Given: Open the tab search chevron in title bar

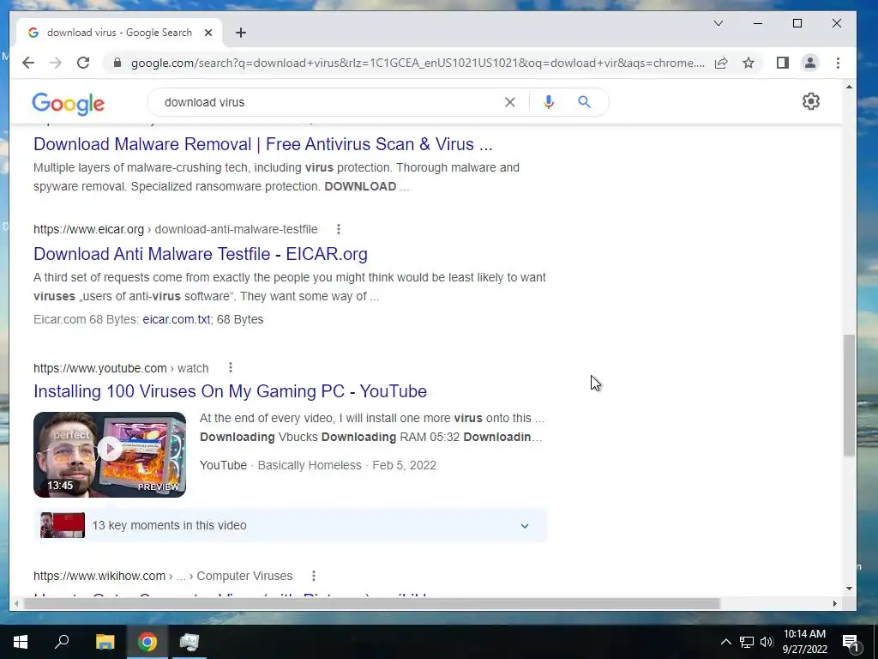Looking at the screenshot, I should [719, 23].
